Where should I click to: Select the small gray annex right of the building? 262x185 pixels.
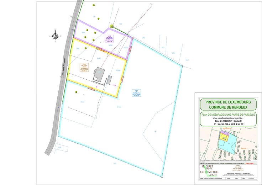click(x=110, y=79)
